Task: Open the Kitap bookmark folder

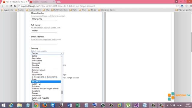Action: (x=46, y=10)
